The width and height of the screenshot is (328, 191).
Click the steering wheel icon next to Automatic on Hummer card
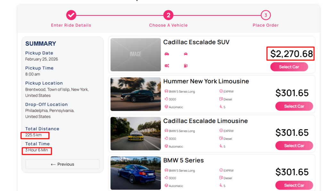click(x=167, y=107)
